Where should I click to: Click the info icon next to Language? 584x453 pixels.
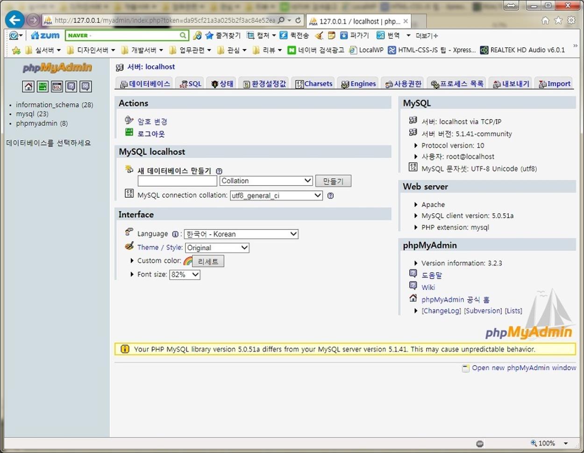[x=175, y=234]
